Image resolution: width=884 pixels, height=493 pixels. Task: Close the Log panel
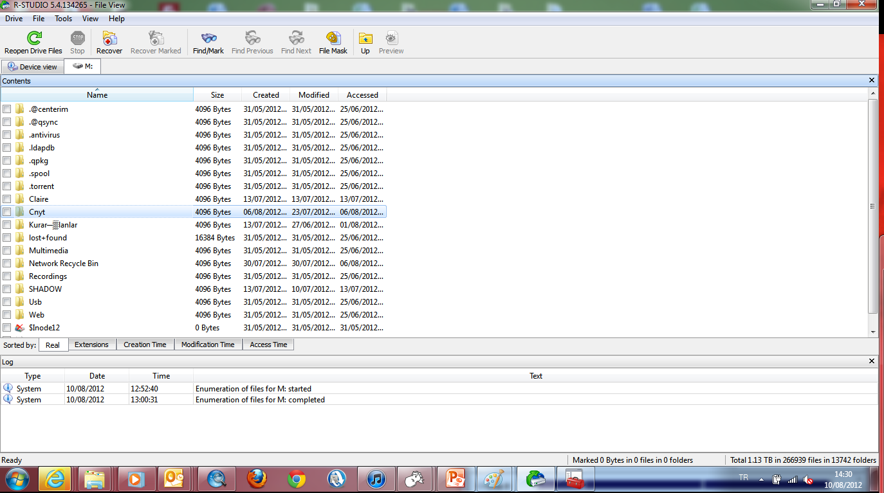872,361
